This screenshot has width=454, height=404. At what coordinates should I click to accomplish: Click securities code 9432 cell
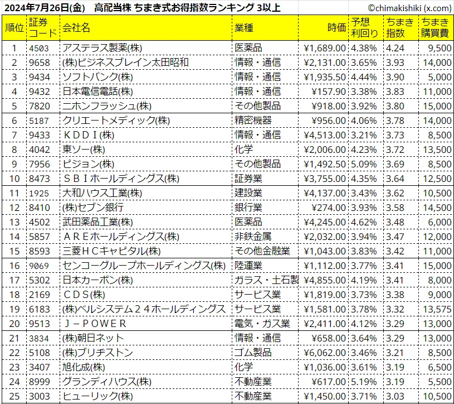[x=43, y=92]
